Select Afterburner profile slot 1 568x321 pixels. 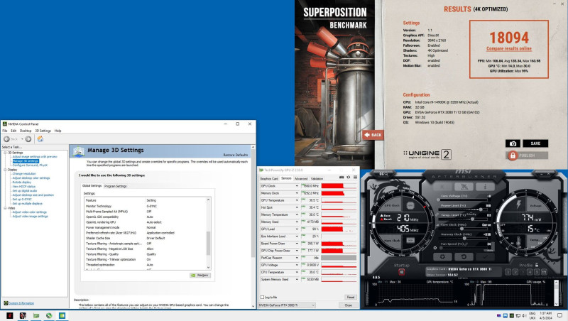[x=508, y=272]
